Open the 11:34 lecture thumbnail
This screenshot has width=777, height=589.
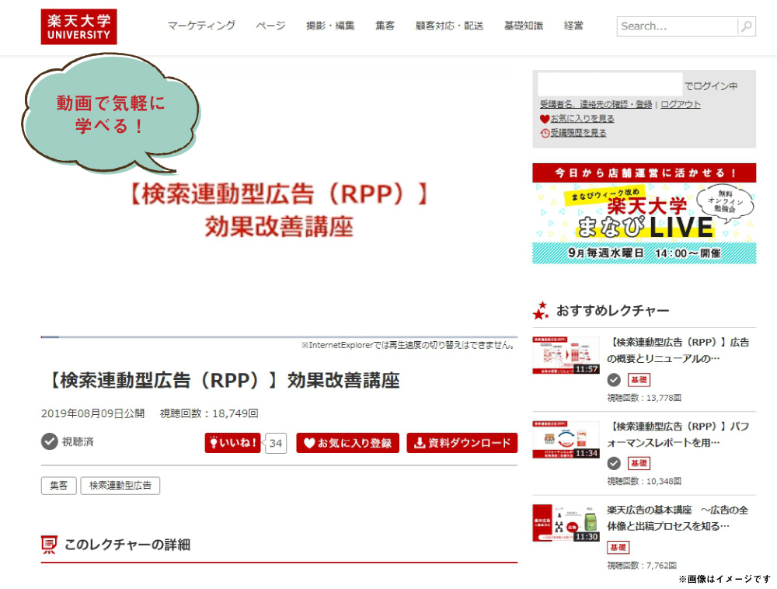pyautogui.click(x=566, y=440)
